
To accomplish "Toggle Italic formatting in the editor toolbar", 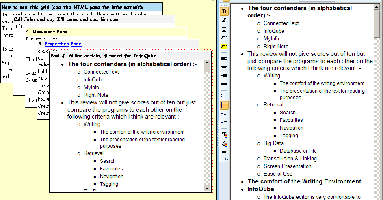I will click(224, 20).
